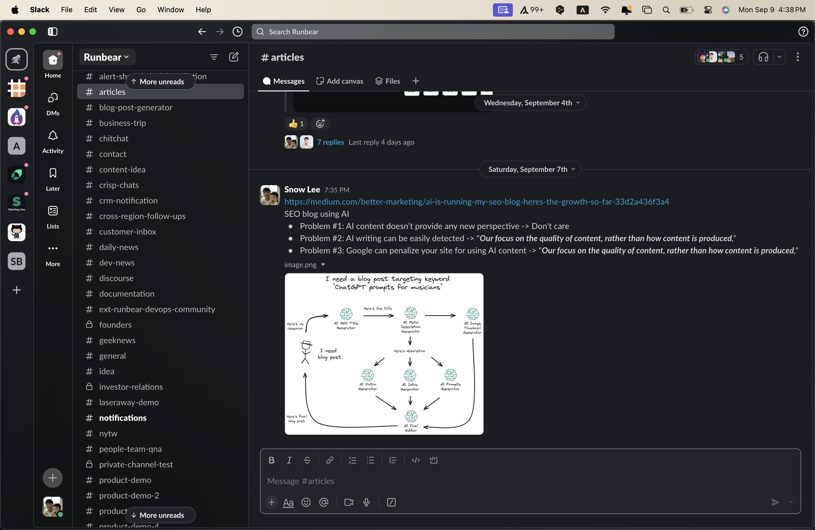Click the send message arrow
815x530 pixels.
775,502
